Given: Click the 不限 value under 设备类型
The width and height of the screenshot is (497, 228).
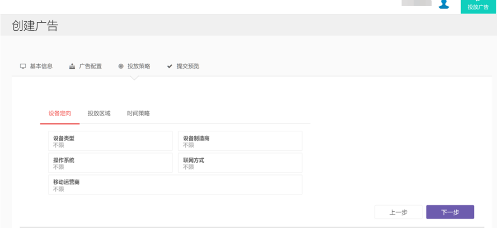Looking at the screenshot, I should tap(59, 145).
